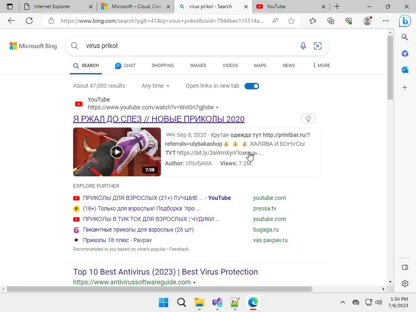
Task: Expand the YouTube result URL dropdown arrow
Action: click(217, 108)
